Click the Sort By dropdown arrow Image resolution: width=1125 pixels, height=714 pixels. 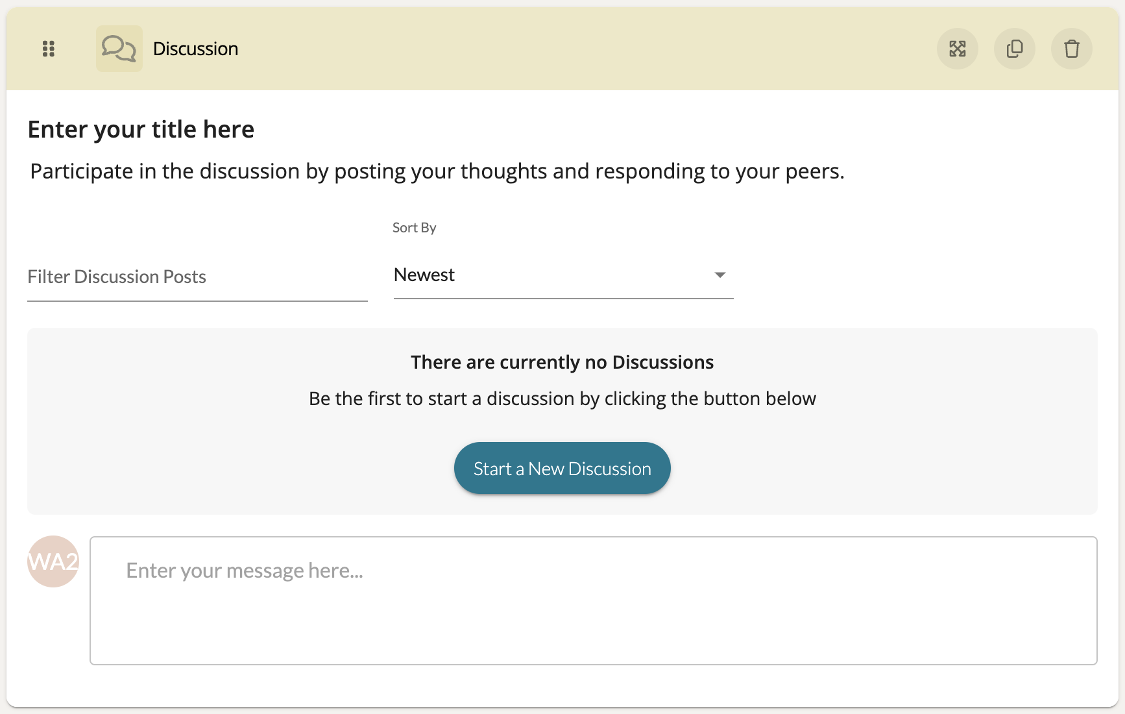point(720,275)
